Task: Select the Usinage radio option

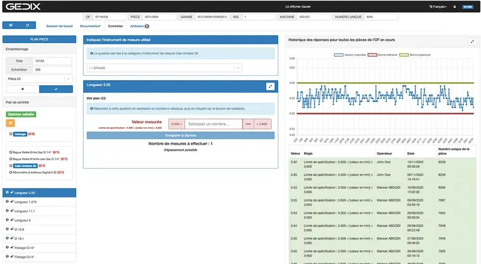Action: (11, 134)
